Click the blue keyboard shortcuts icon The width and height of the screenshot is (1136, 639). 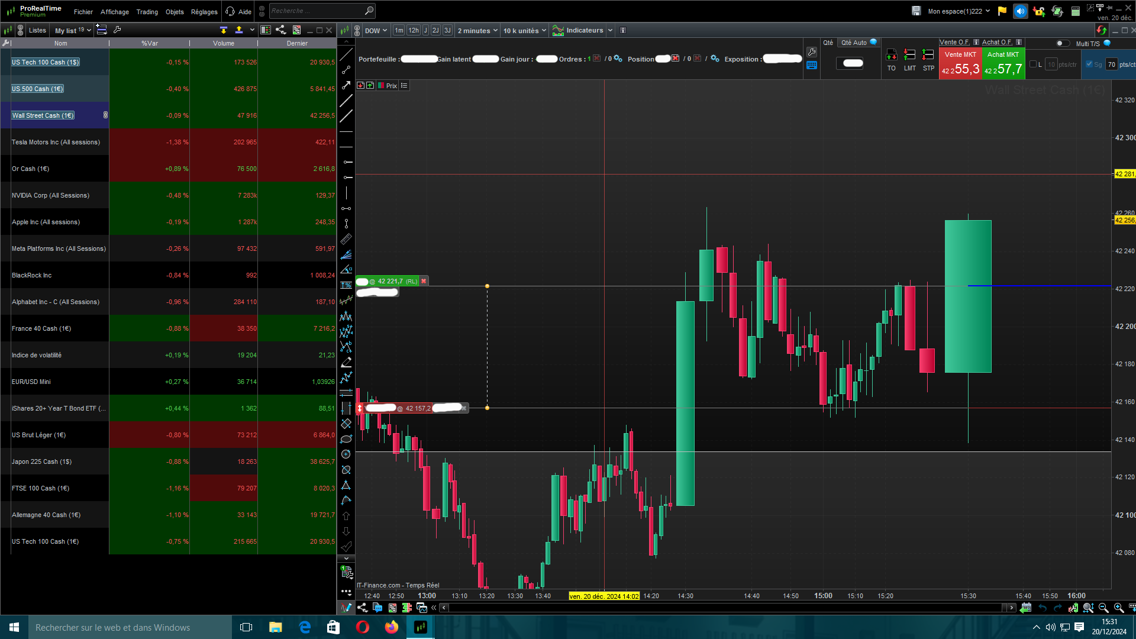(812, 66)
